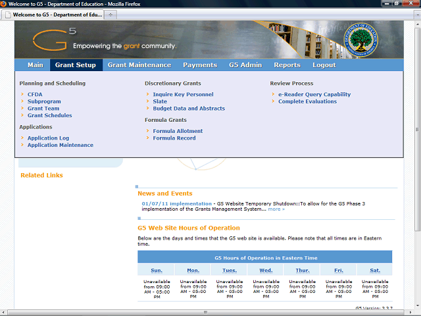Open the Formula Allotment link
This screenshot has height=316, width=421.
click(x=178, y=131)
